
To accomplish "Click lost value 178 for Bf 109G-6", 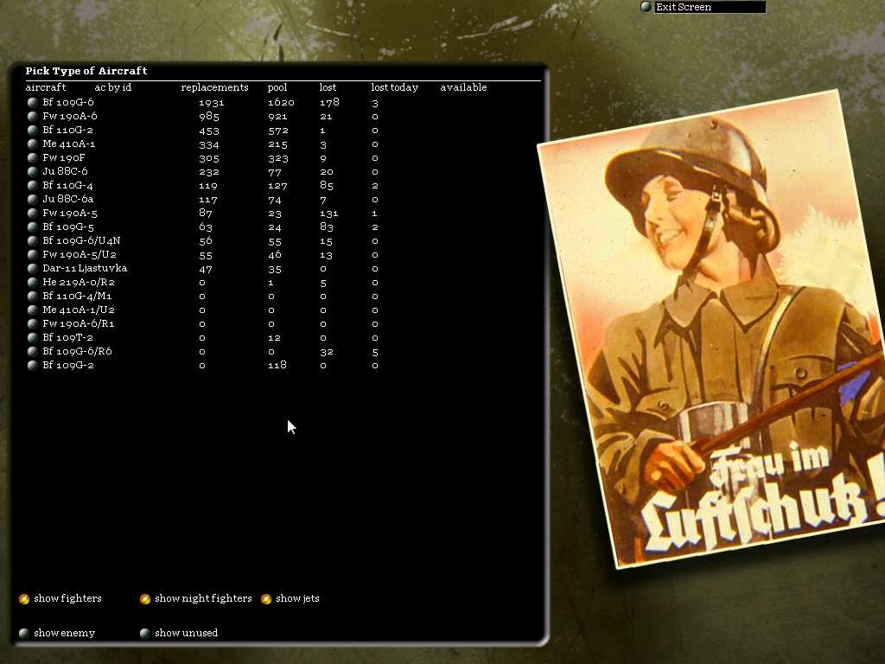I will click(x=329, y=102).
